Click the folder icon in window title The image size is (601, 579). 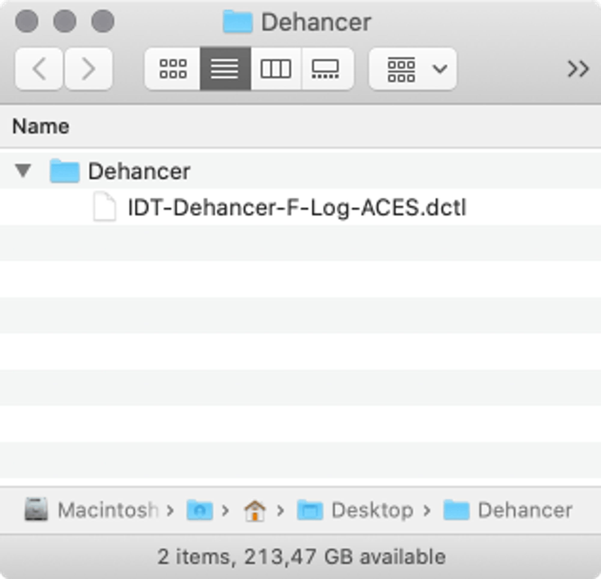click(x=238, y=21)
